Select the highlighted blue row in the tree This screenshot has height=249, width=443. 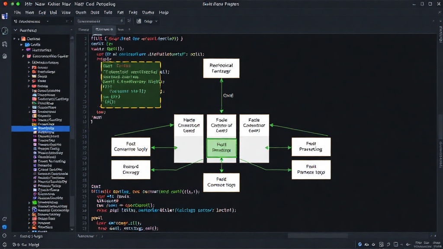pyautogui.click(x=40, y=128)
